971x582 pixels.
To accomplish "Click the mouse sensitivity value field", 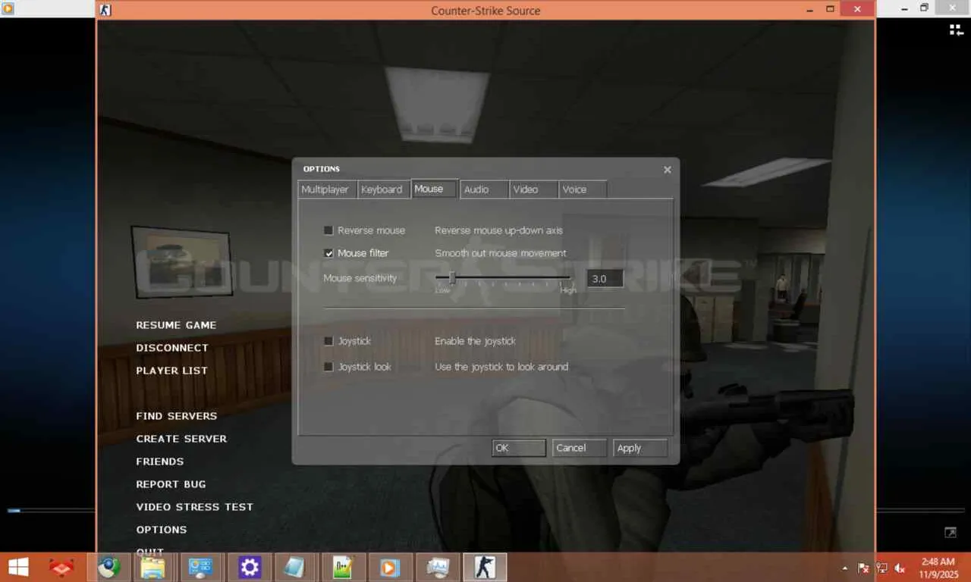I will click(x=605, y=279).
